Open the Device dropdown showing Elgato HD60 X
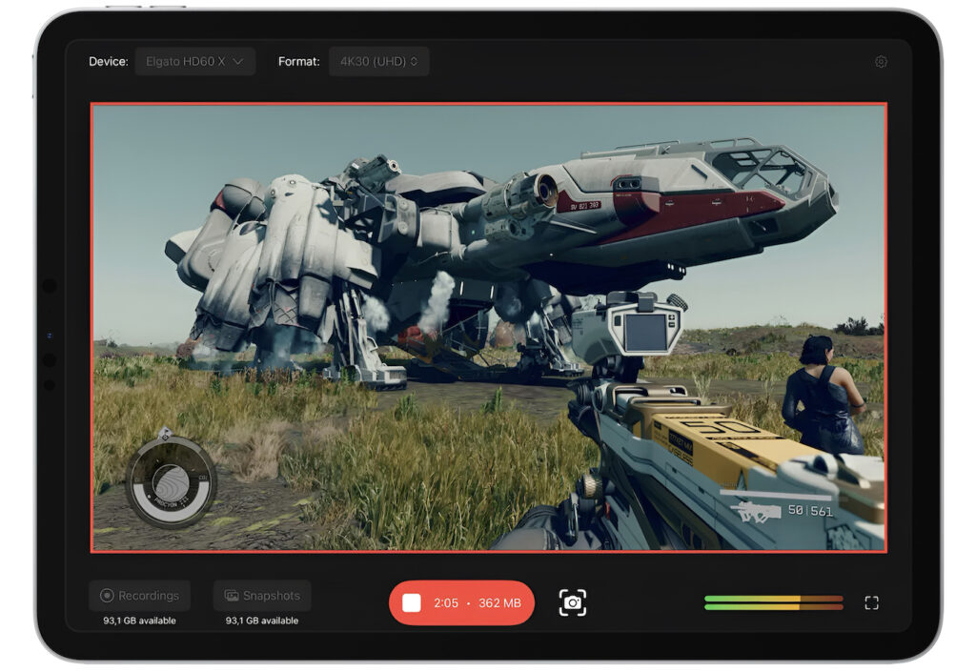This screenshot has height=672, width=976. click(x=195, y=61)
